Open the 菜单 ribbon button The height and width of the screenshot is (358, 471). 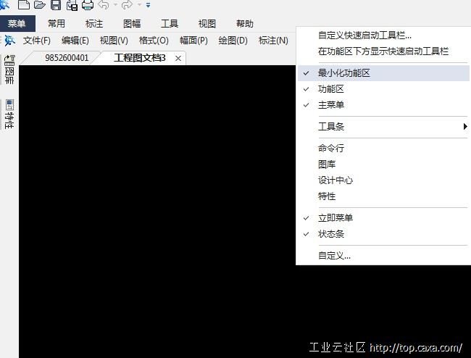(17, 23)
